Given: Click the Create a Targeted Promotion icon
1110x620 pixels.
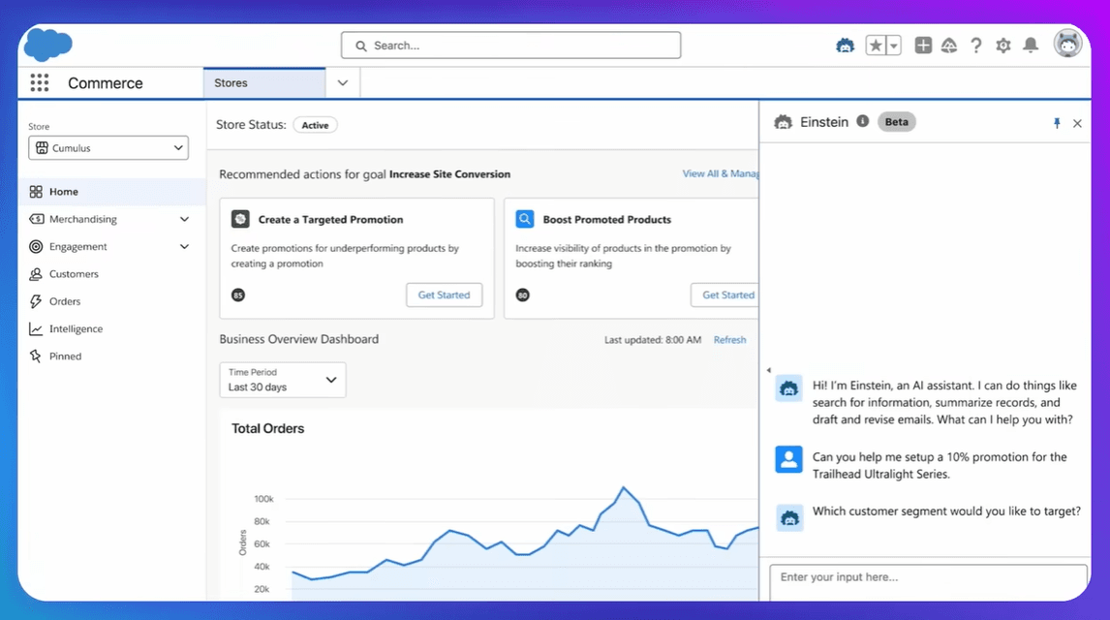Looking at the screenshot, I should pyautogui.click(x=240, y=219).
